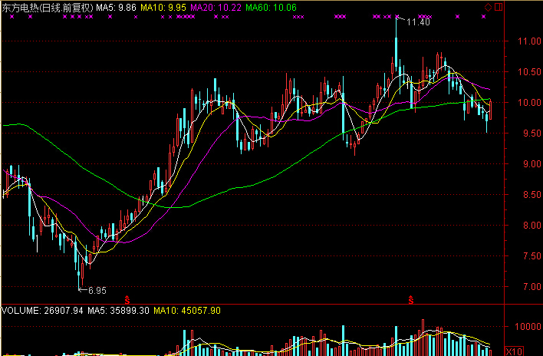Click the volume MA5: 35899.30 label

tap(118, 311)
